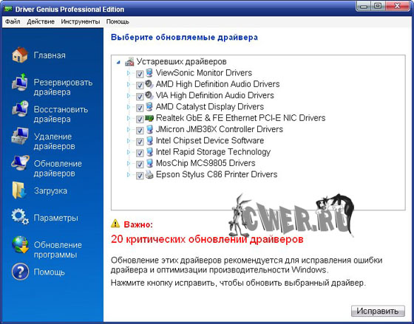Click the ViewSonic Monitor Drivers device icon
The height and width of the screenshot is (324, 414).
pyautogui.click(x=149, y=73)
